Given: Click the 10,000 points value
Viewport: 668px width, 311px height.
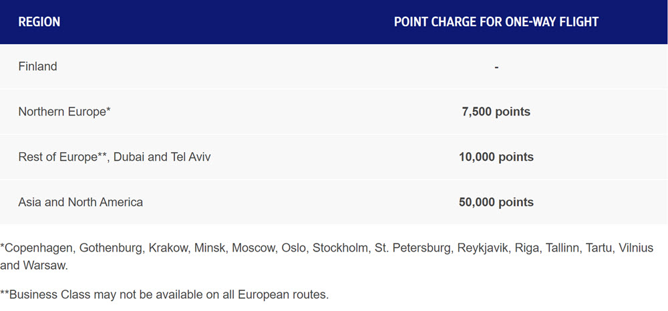Looking at the screenshot, I should click(496, 157).
